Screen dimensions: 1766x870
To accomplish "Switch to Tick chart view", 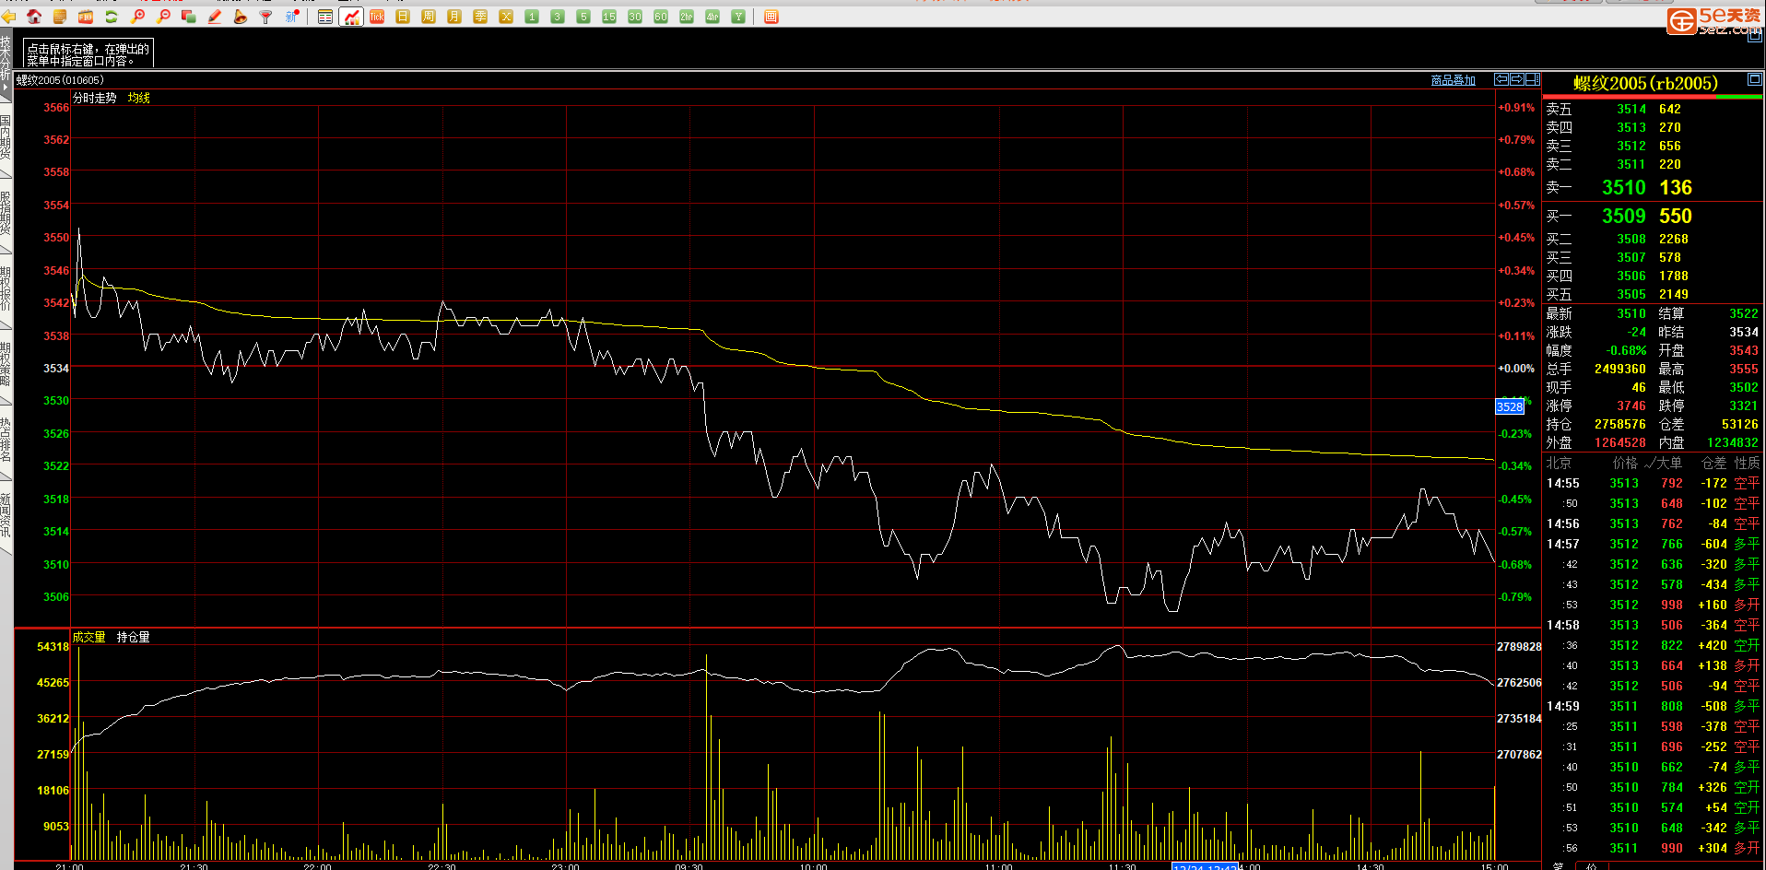I will (377, 17).
